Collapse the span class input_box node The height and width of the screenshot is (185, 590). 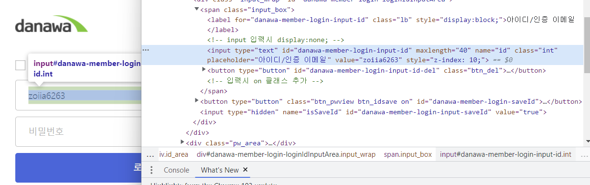pos(197,10)
